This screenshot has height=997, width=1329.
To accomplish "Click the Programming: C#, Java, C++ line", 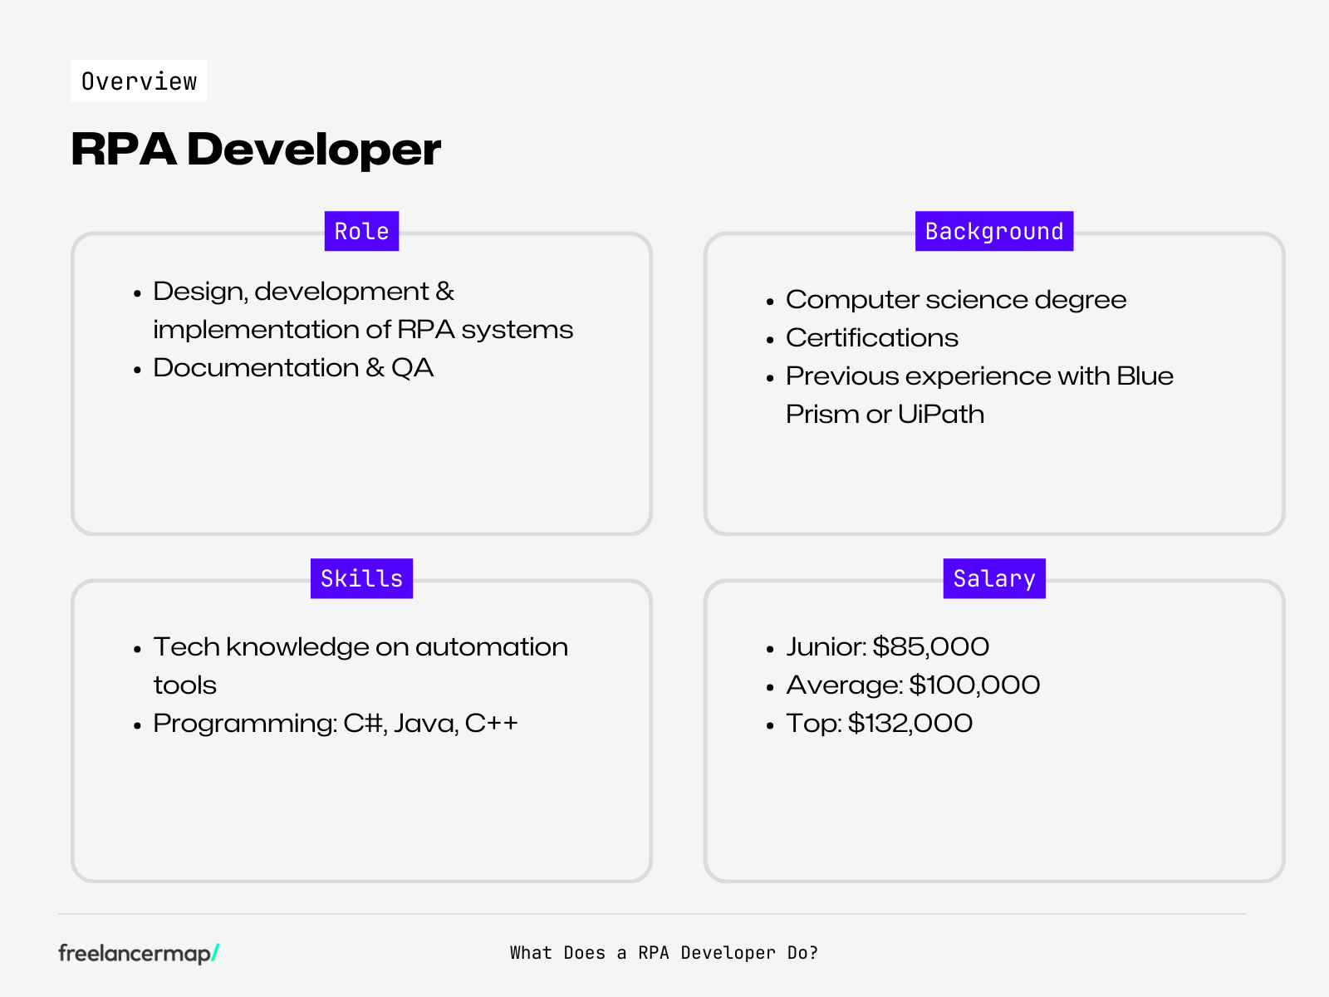I will click(x=335, y=724).
